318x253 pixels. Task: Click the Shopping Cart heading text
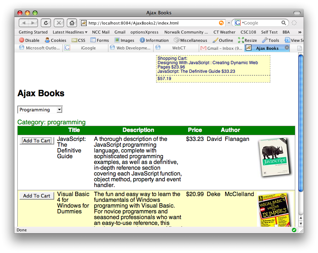click(x=172, y=58)
